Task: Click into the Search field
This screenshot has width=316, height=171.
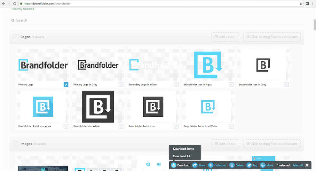Action: pyautogui.click(x=157, y=20)
